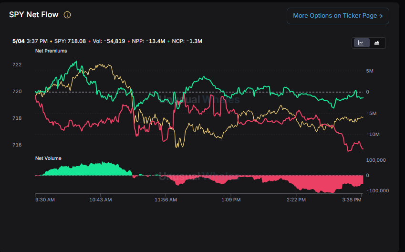
Task: Click the 718 price axis label
Action: [x=17, y=118]
